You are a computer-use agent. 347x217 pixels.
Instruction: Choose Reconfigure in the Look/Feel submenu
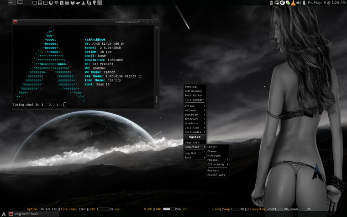[217, 175]
